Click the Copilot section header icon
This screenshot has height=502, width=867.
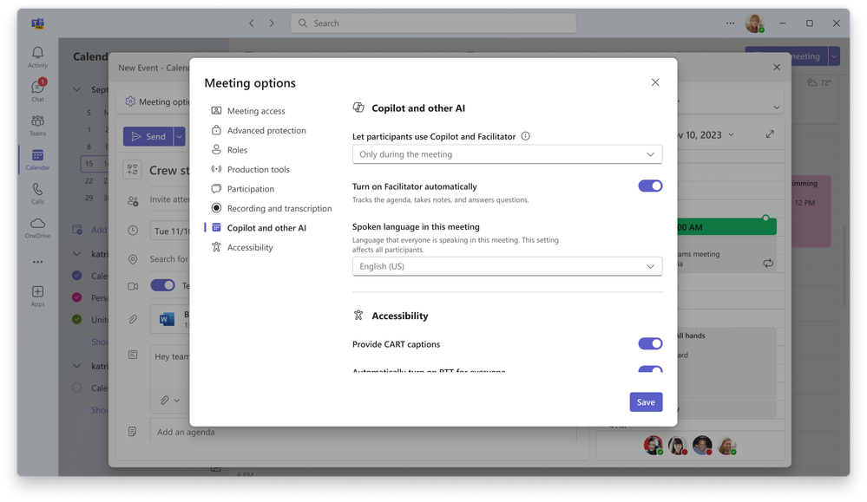[358, 108]
